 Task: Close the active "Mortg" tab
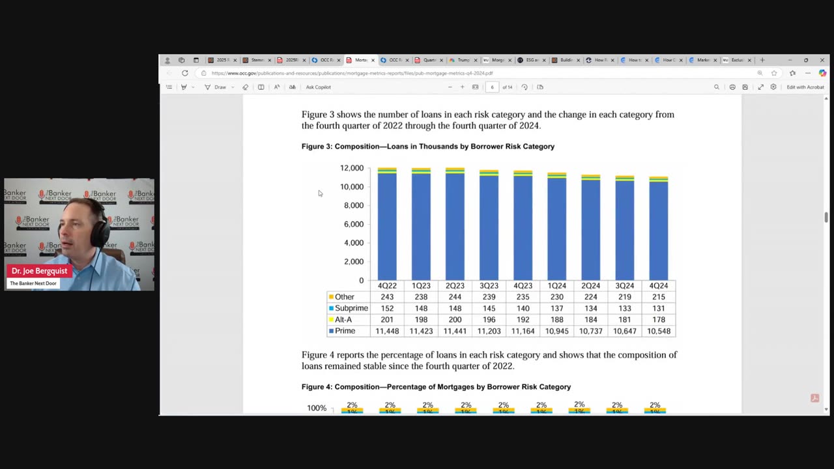373,60
